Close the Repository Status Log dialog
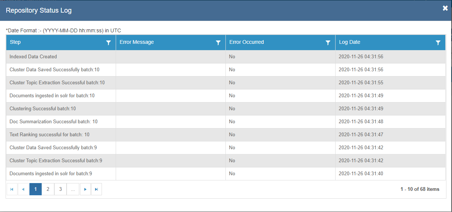The image size is (452, 212). [445, 8]
